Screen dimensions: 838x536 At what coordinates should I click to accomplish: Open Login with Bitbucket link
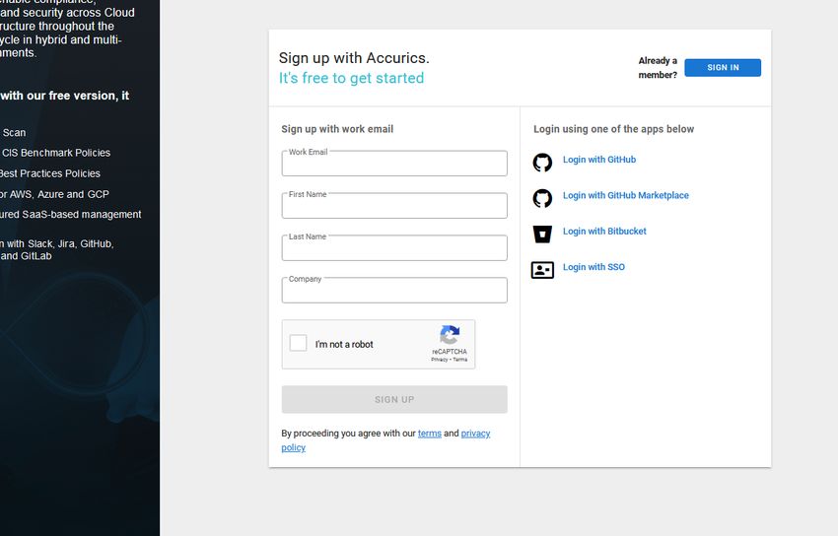pos(604,232)
